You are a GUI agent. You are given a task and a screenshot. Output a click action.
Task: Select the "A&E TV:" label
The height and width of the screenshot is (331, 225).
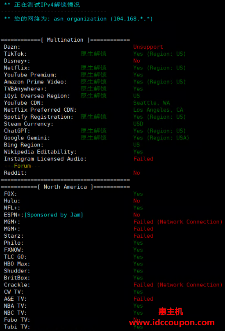point(16,299)
